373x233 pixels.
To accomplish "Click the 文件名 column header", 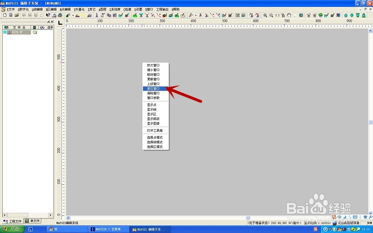I will tap(19, 27).
